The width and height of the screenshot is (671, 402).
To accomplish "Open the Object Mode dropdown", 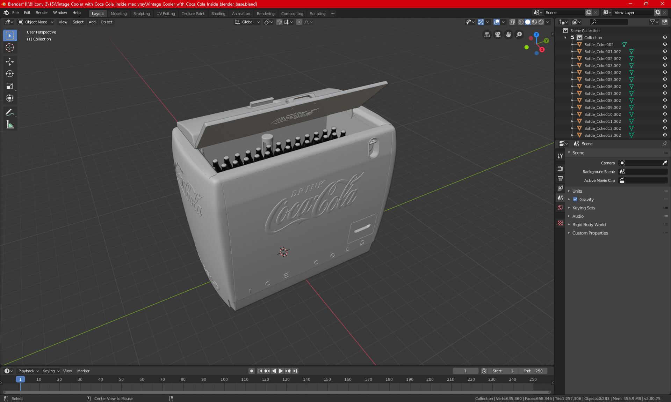I will click(36, 22).
